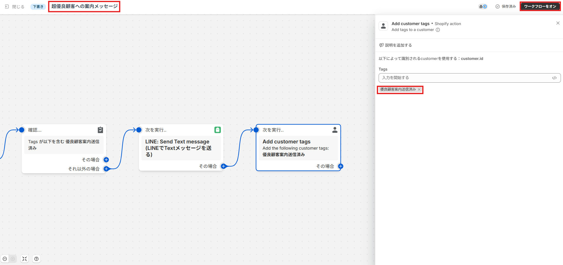Zoom out the workflow canvas
The height and width of the screenshot is (265, 563).
point(5,259)
